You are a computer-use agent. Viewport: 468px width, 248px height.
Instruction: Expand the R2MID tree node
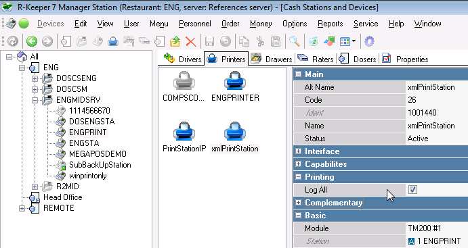pos(35,187)
